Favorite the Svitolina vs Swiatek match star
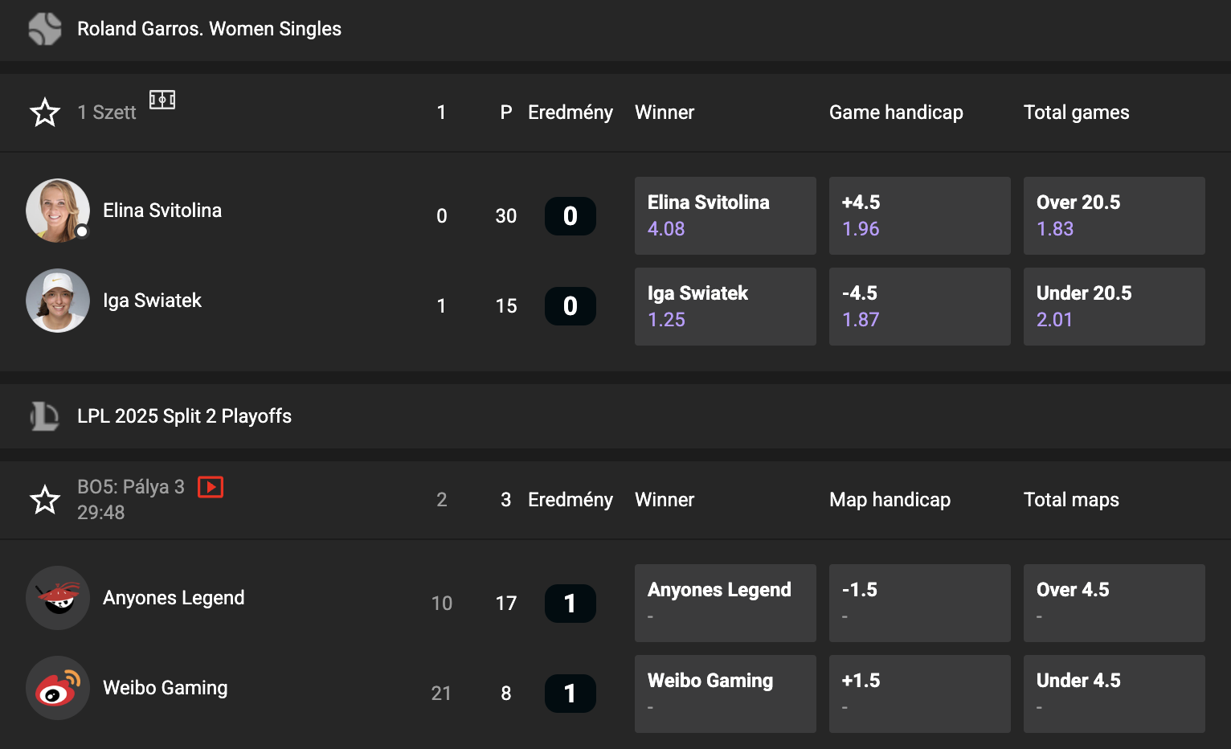Screen dimensions: 1231x749 (x=45, y=113)
